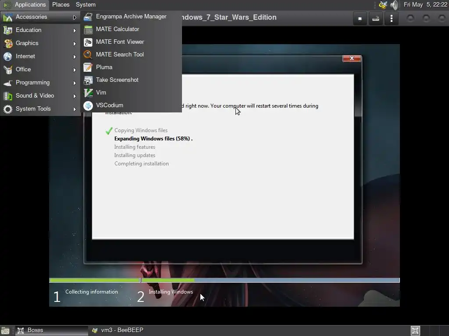Open the Boxes three-dot menu

(x=392, y=18)
